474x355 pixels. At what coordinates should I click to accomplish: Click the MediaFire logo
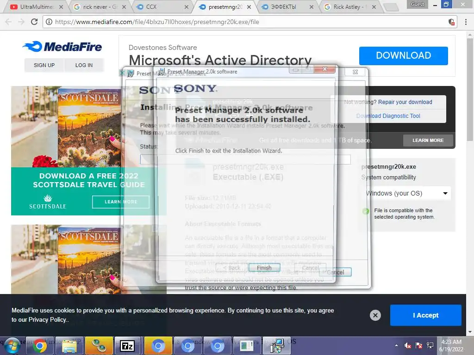click(x=62, y=47)
